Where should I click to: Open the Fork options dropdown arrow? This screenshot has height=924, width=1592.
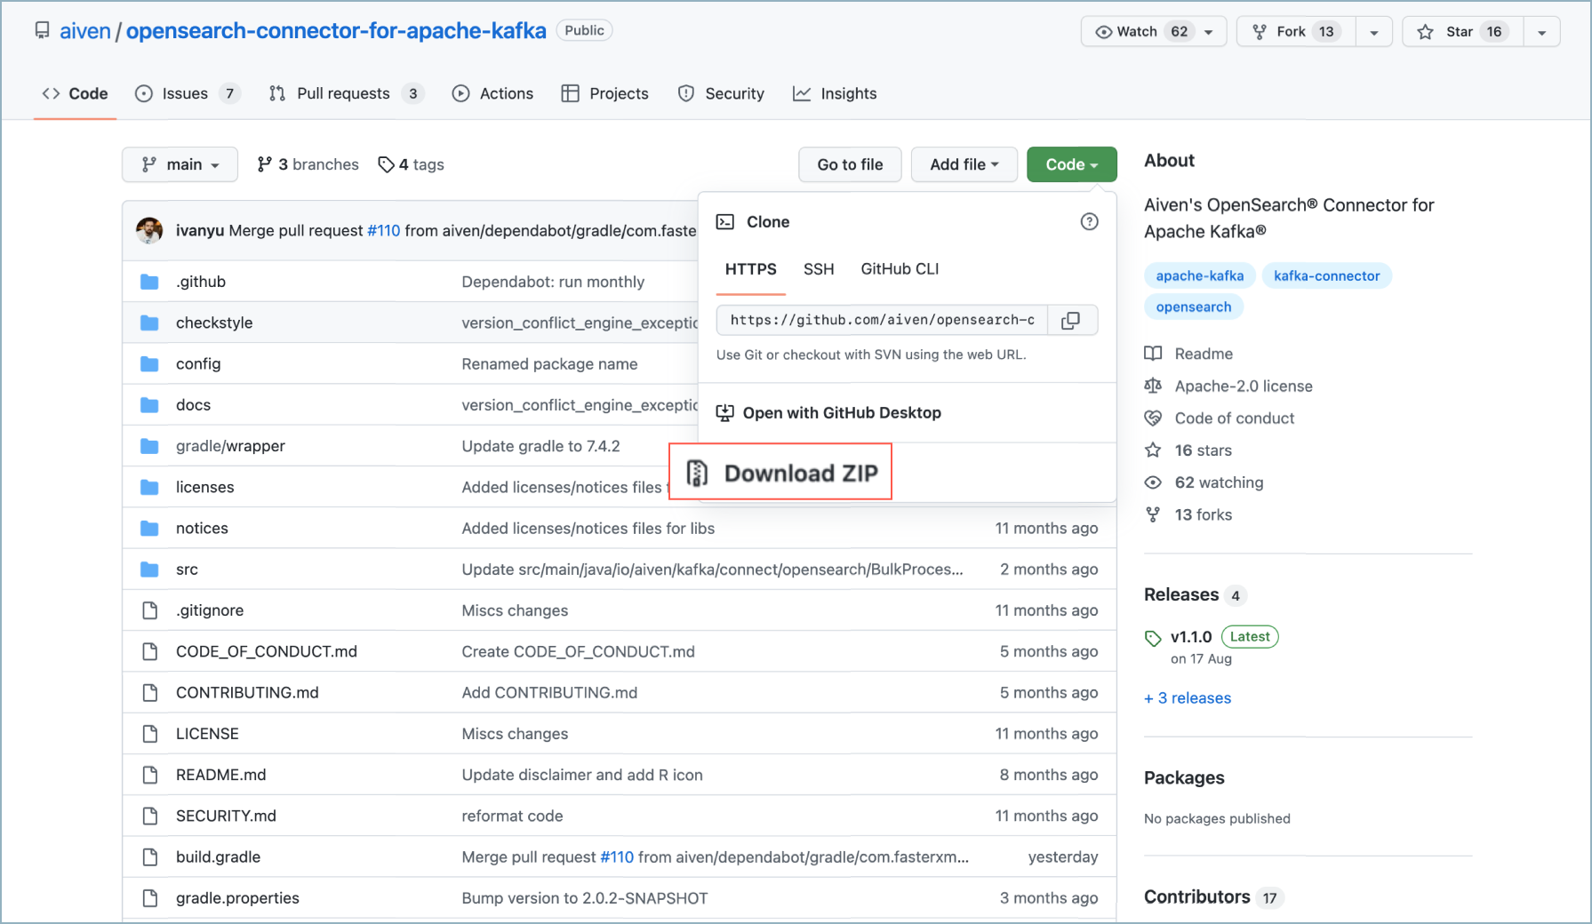(x=1374, y=32)
